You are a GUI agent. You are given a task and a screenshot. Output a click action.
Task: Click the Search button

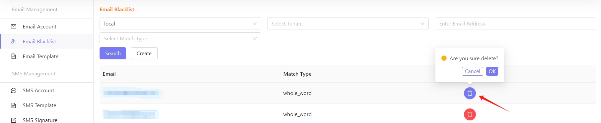(113, 53)
